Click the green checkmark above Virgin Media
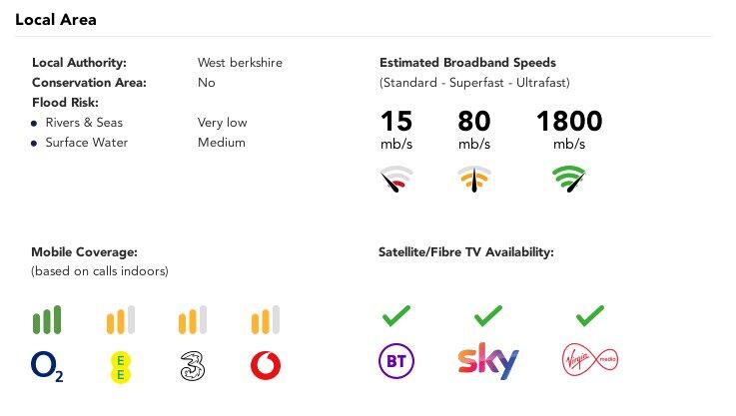736x416 pixels. [x=590, y=316]
